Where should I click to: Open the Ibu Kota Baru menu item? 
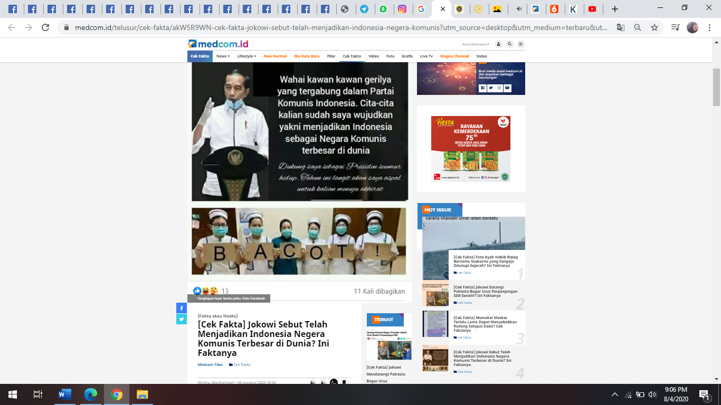307,56
